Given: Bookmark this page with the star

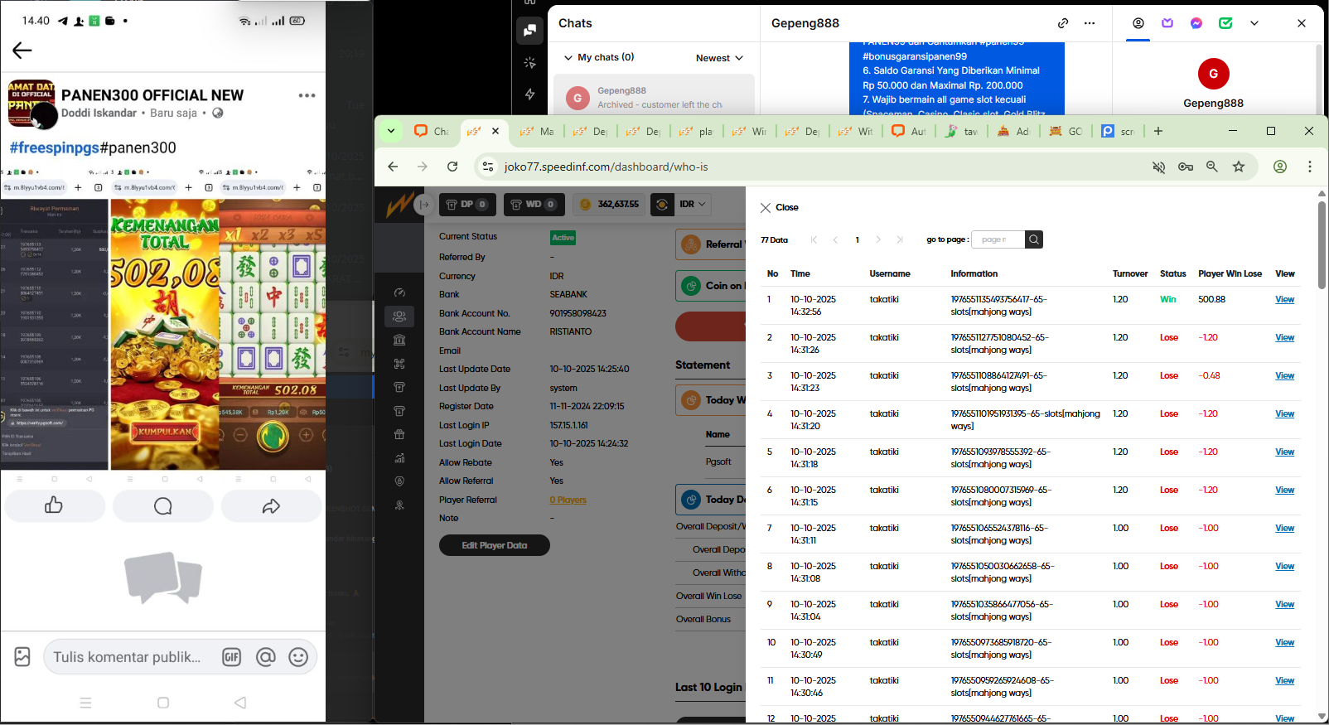Looking at the screenshot, I should tap(1239, 167).
